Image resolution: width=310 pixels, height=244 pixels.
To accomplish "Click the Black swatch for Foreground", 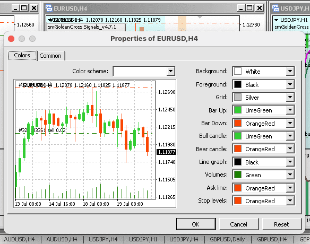I will tap(238, 84).
